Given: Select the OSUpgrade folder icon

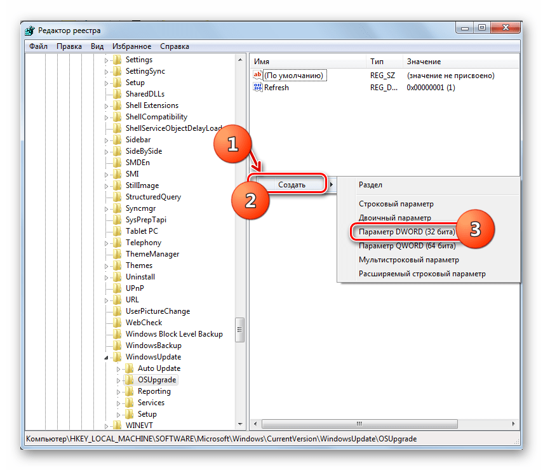Looking at the screenshot, I should click(x=129, y=380).
